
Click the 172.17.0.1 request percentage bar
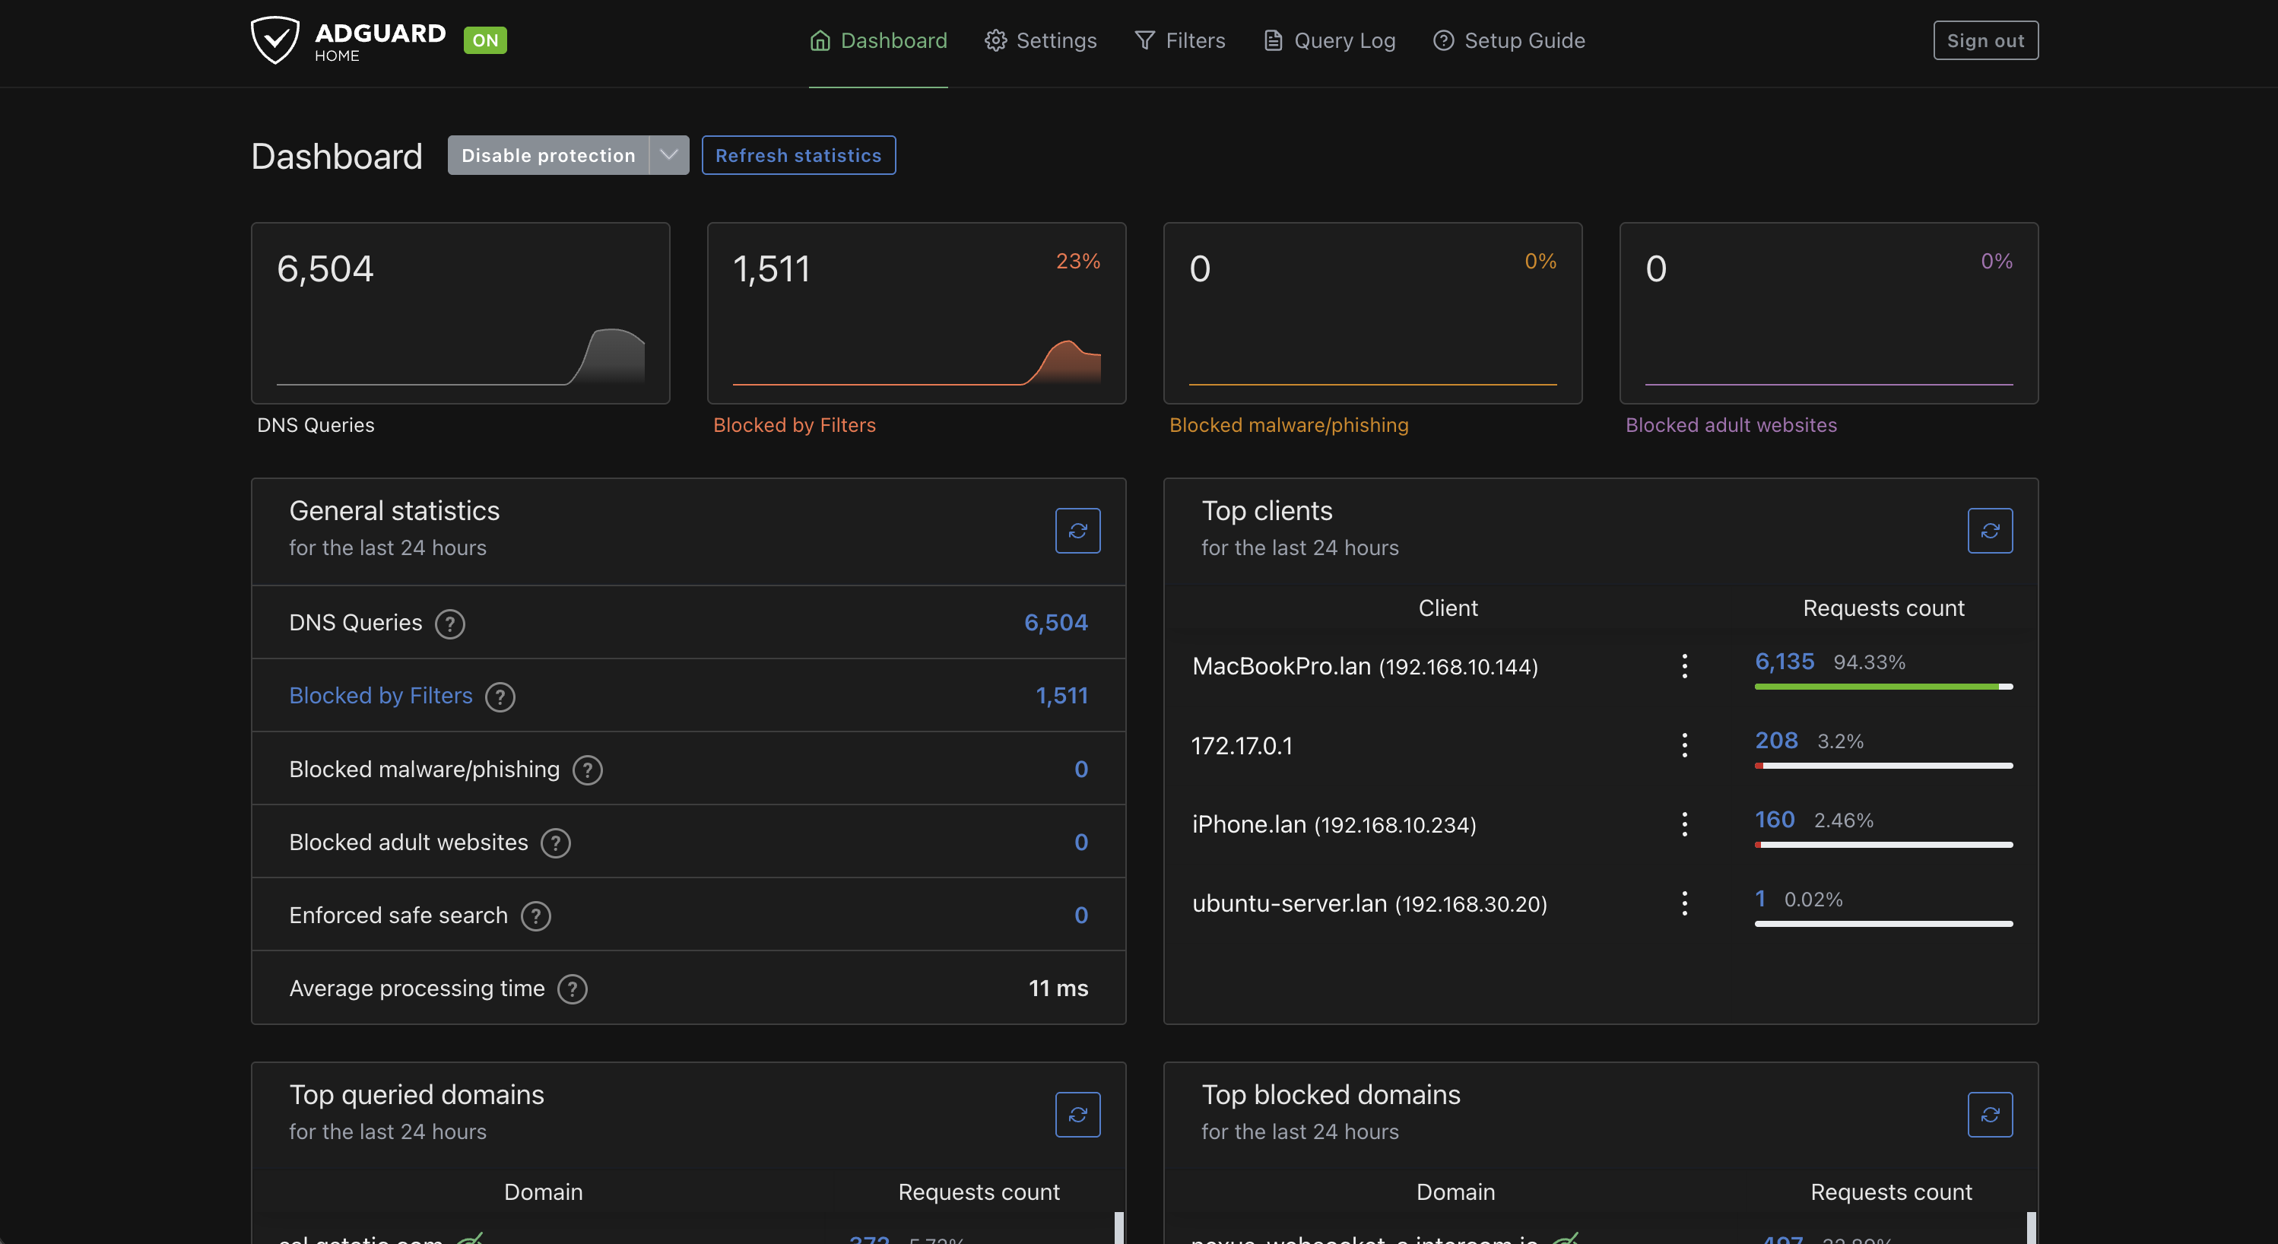click(1883, 766)
